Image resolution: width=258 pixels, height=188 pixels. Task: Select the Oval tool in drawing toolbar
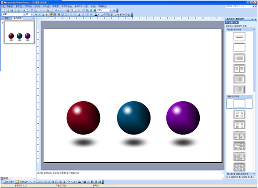(42, 182)
